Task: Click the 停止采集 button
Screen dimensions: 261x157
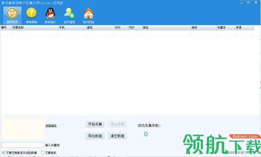Action: coord(117,124)
